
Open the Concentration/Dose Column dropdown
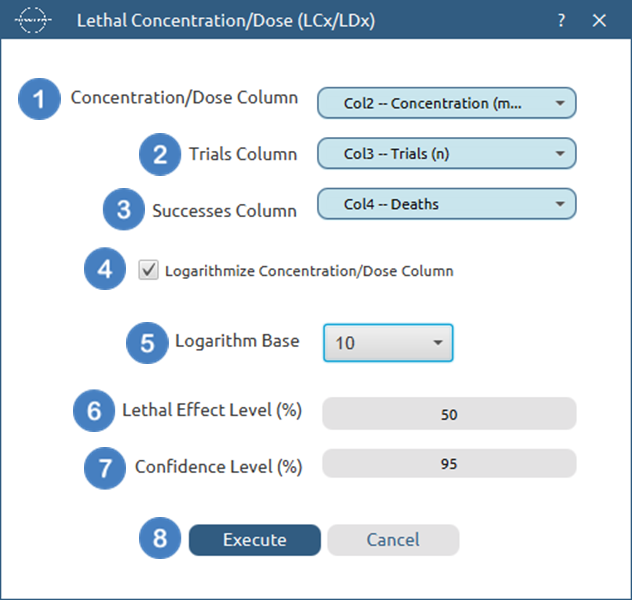click(447, 102)
